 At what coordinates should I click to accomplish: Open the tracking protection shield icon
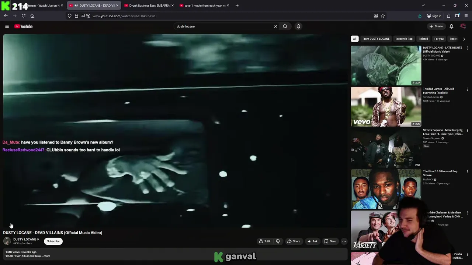tap(70, 16)
